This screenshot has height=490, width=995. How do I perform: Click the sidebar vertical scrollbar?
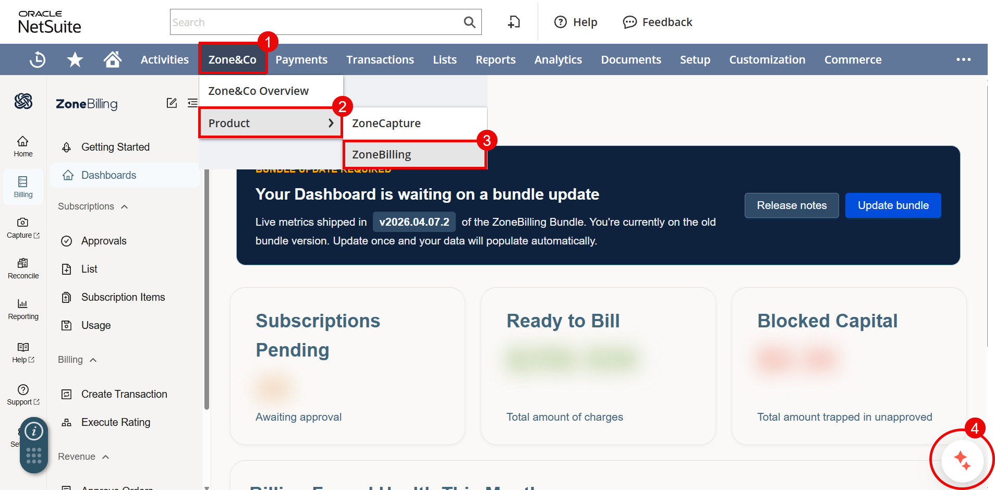point(207,289)
